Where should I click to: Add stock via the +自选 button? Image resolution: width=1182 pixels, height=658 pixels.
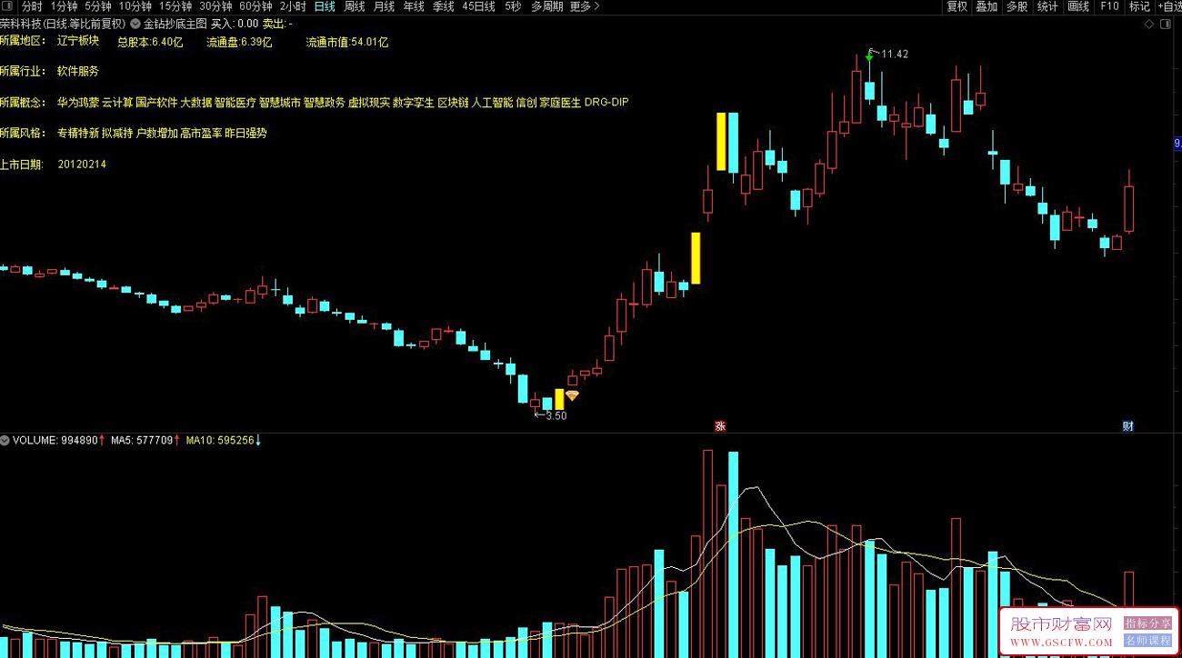1169,6
